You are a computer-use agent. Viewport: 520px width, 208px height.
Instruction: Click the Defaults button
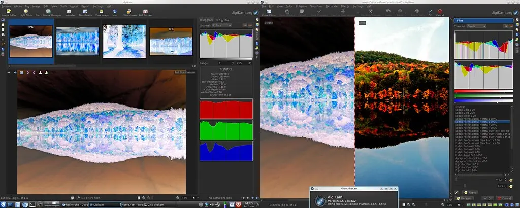tap(464, 198)
